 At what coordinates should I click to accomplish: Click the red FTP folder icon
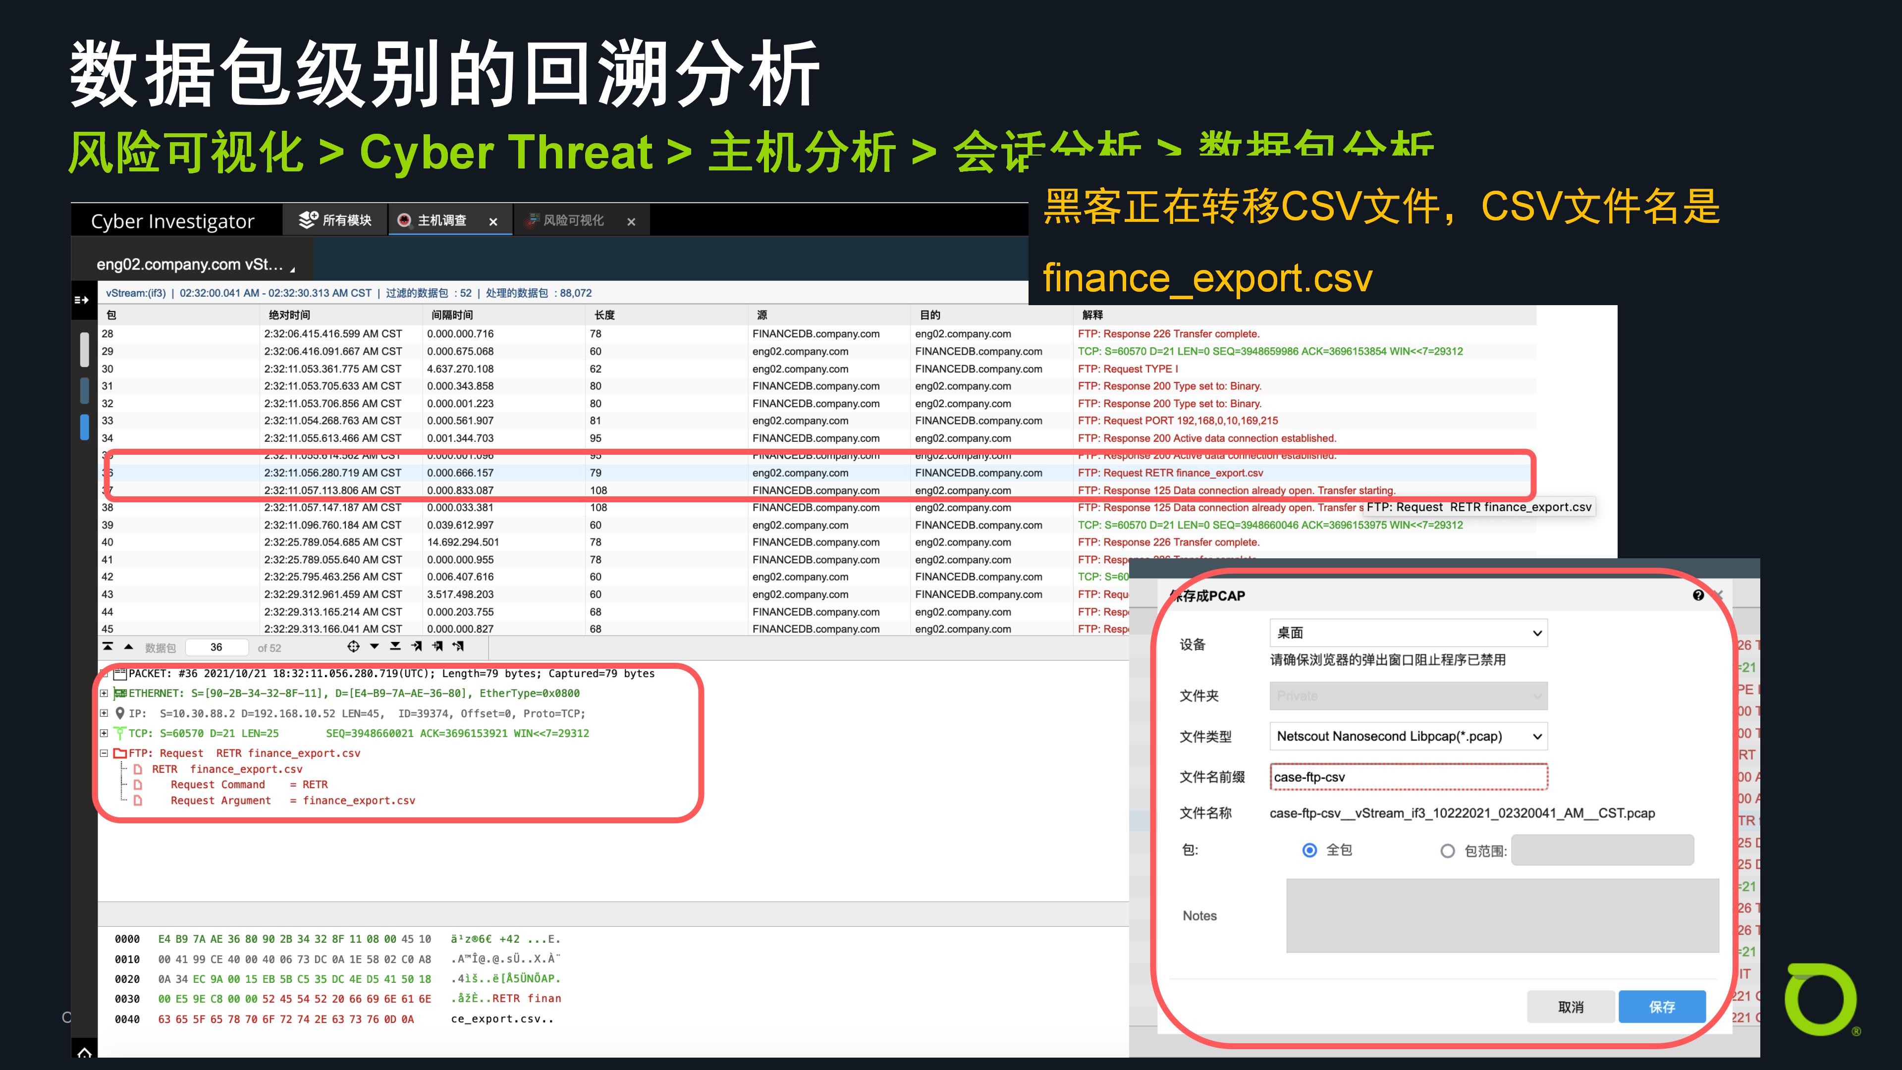tap(120, 753)
